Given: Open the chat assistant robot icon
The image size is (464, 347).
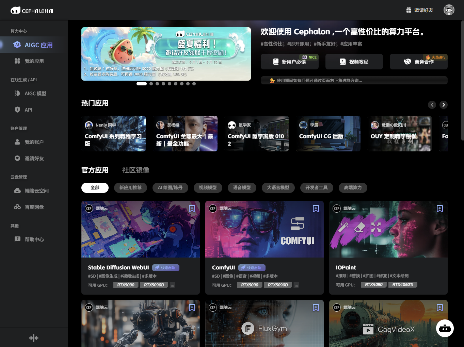Looking at the screenshot, I should tap(445, 328).
